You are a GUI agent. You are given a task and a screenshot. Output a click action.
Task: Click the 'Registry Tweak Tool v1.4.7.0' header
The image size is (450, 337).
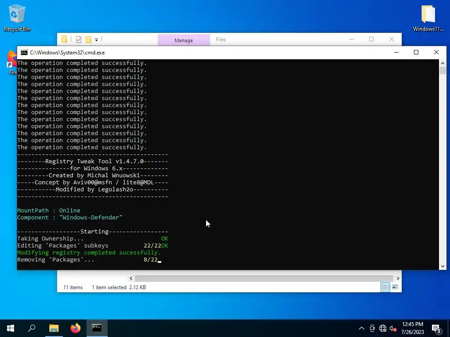coord(94,161)
